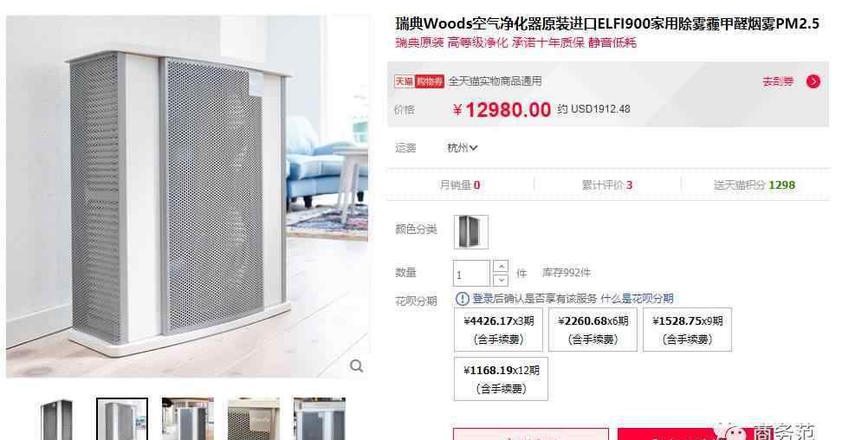This screenshot has height=440, width=842.
Task: Select the ¥4426.17x3期 installment option
Action: coord(498,330)
